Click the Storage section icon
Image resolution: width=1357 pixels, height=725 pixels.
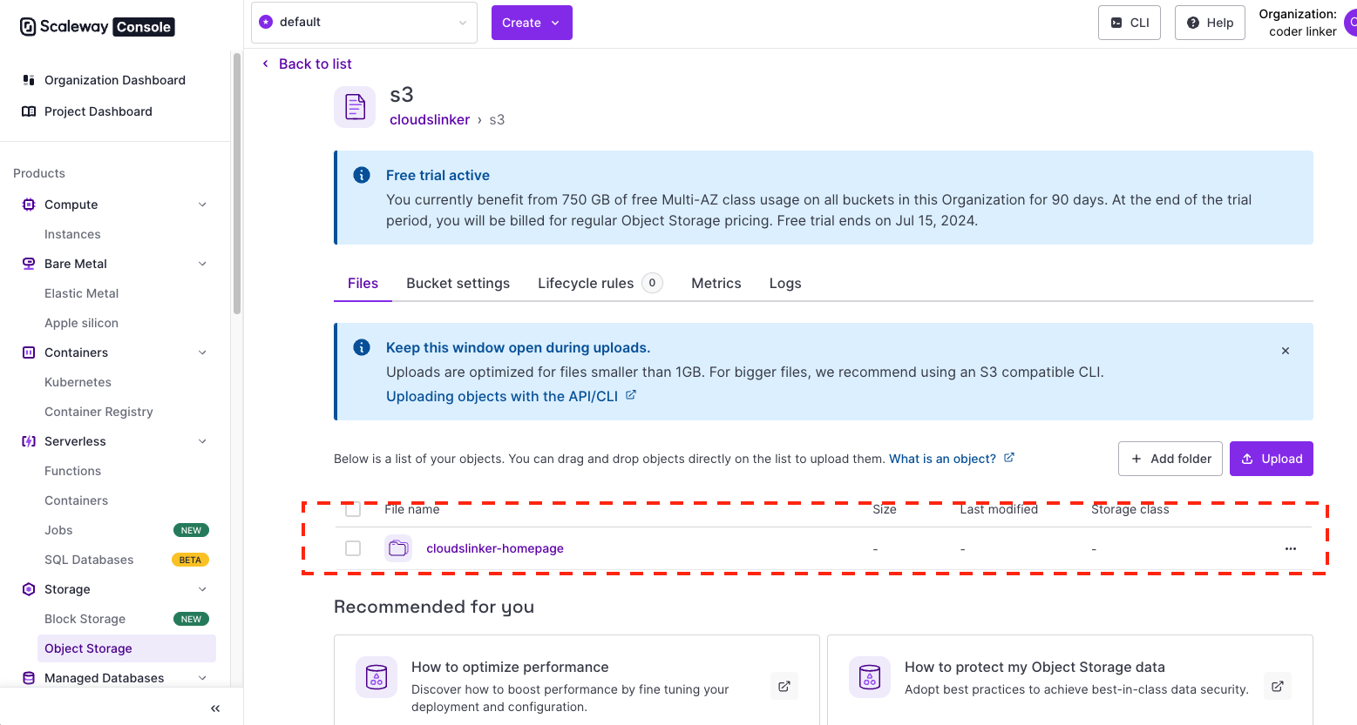tap(29, 589)
